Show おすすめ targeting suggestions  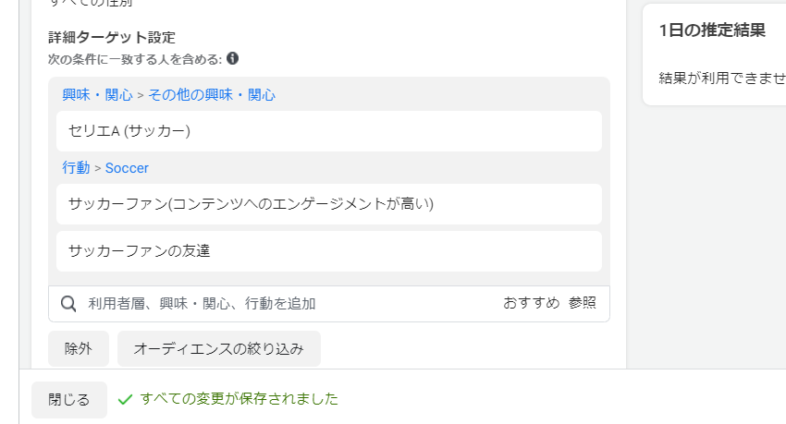[532, 303]
